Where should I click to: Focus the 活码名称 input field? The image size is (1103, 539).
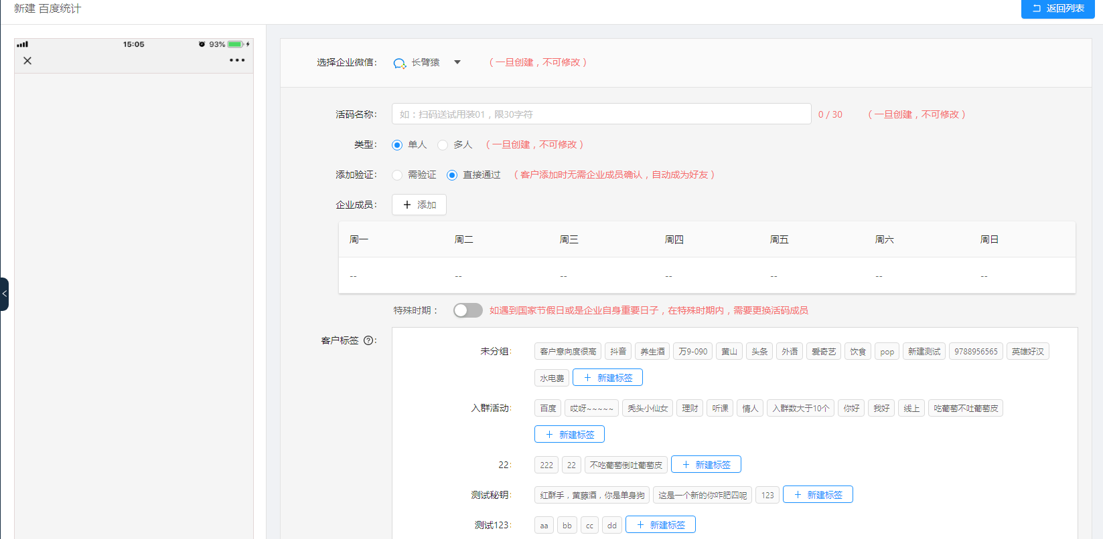point(601,114)
